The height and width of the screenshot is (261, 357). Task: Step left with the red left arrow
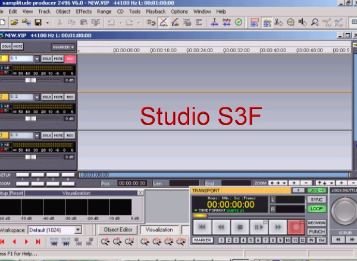coord(14,242)
